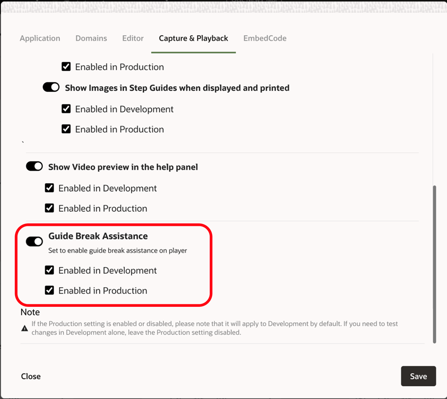Uncheck Enabled in Development under Guide Break Assistance
Screen dimensions: 447x399
pyautogui.click(x=50, y=270)
